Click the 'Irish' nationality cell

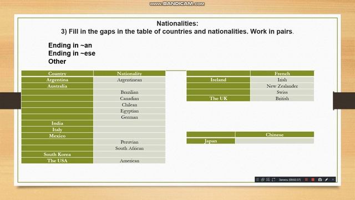(x=282, y=80)
